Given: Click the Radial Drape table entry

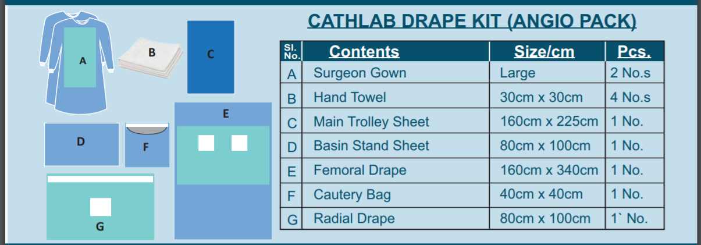Looking at the screenshot, I should tap(354, 219).
